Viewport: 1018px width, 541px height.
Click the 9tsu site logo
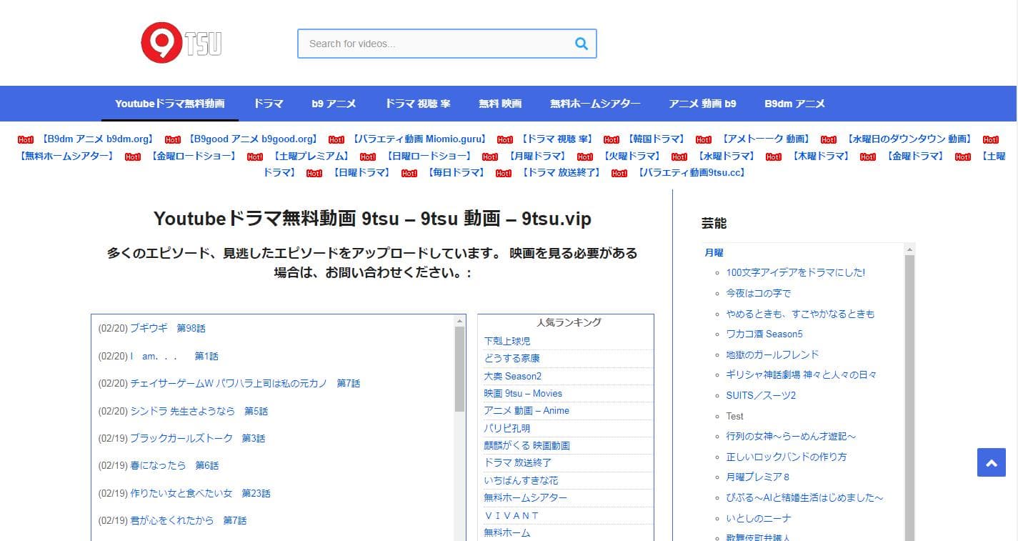click(x=181, y=43)
